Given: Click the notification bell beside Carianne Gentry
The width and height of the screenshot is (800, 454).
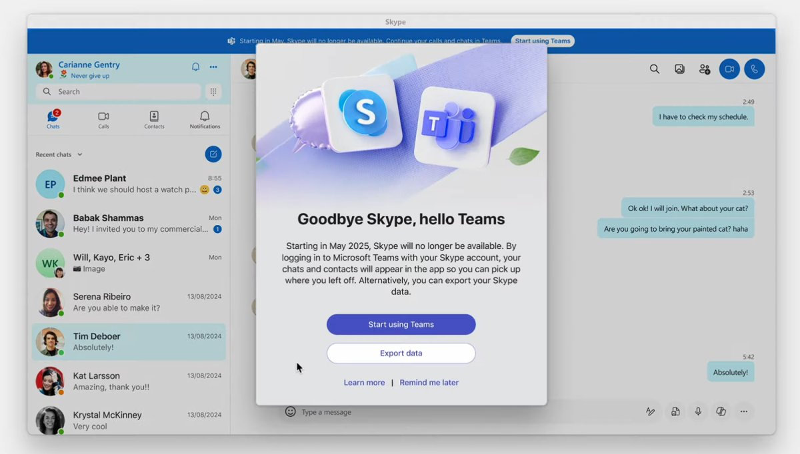Looking at the screenshot, I should click(195, 67).
